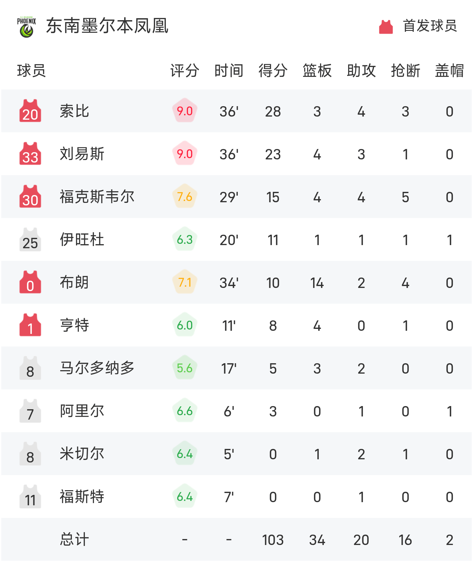Viewport: 473px width, 562px height.
Task: Click 索比's 9.0 rating badge
Action: tap(185, 111)
